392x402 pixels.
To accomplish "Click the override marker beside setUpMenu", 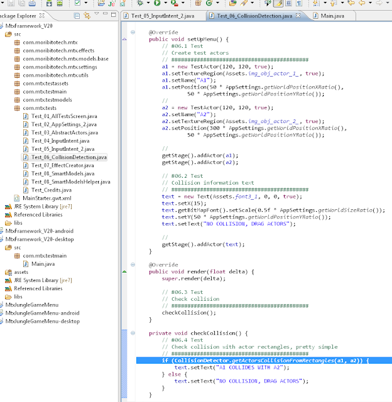I will point(124,39).
